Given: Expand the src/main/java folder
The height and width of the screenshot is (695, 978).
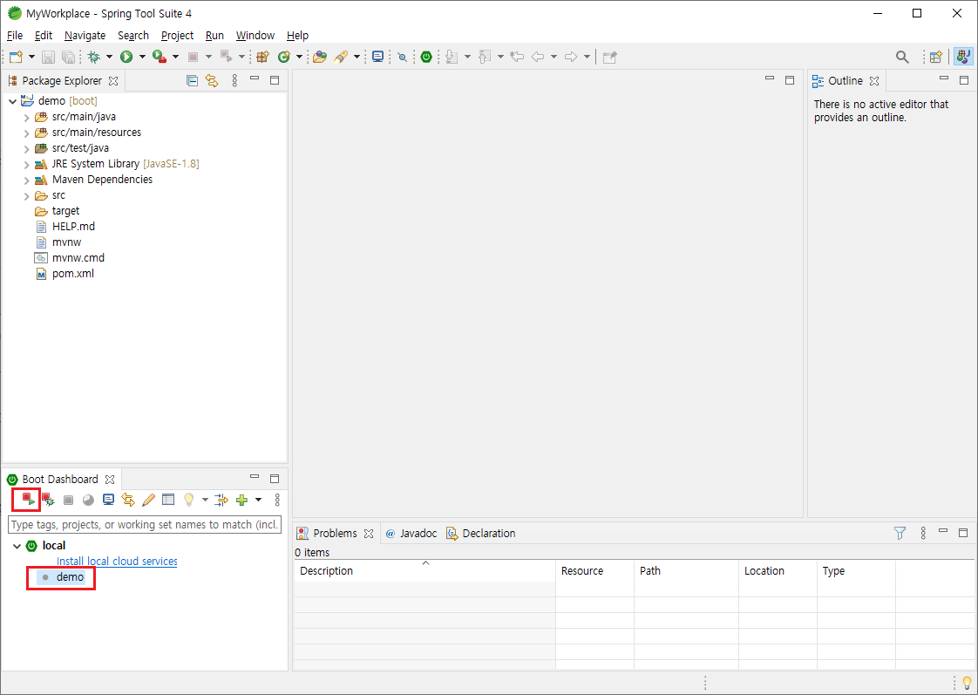Looking at the screenshot, I should coord(26,117).
